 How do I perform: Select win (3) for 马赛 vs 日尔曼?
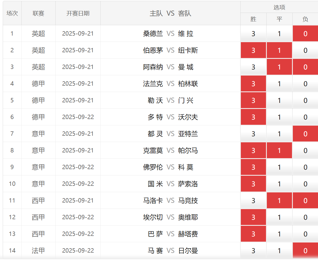(253, 251)
